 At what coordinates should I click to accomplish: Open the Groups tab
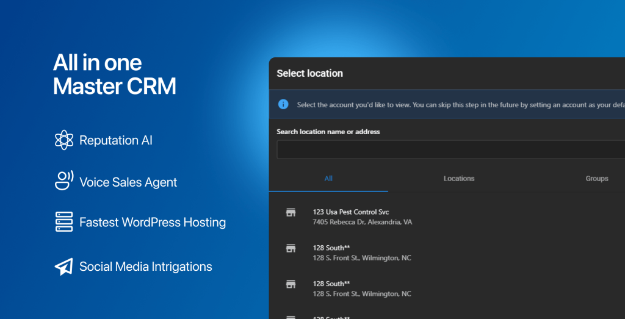pyautogui.click(x=597, y=179)
